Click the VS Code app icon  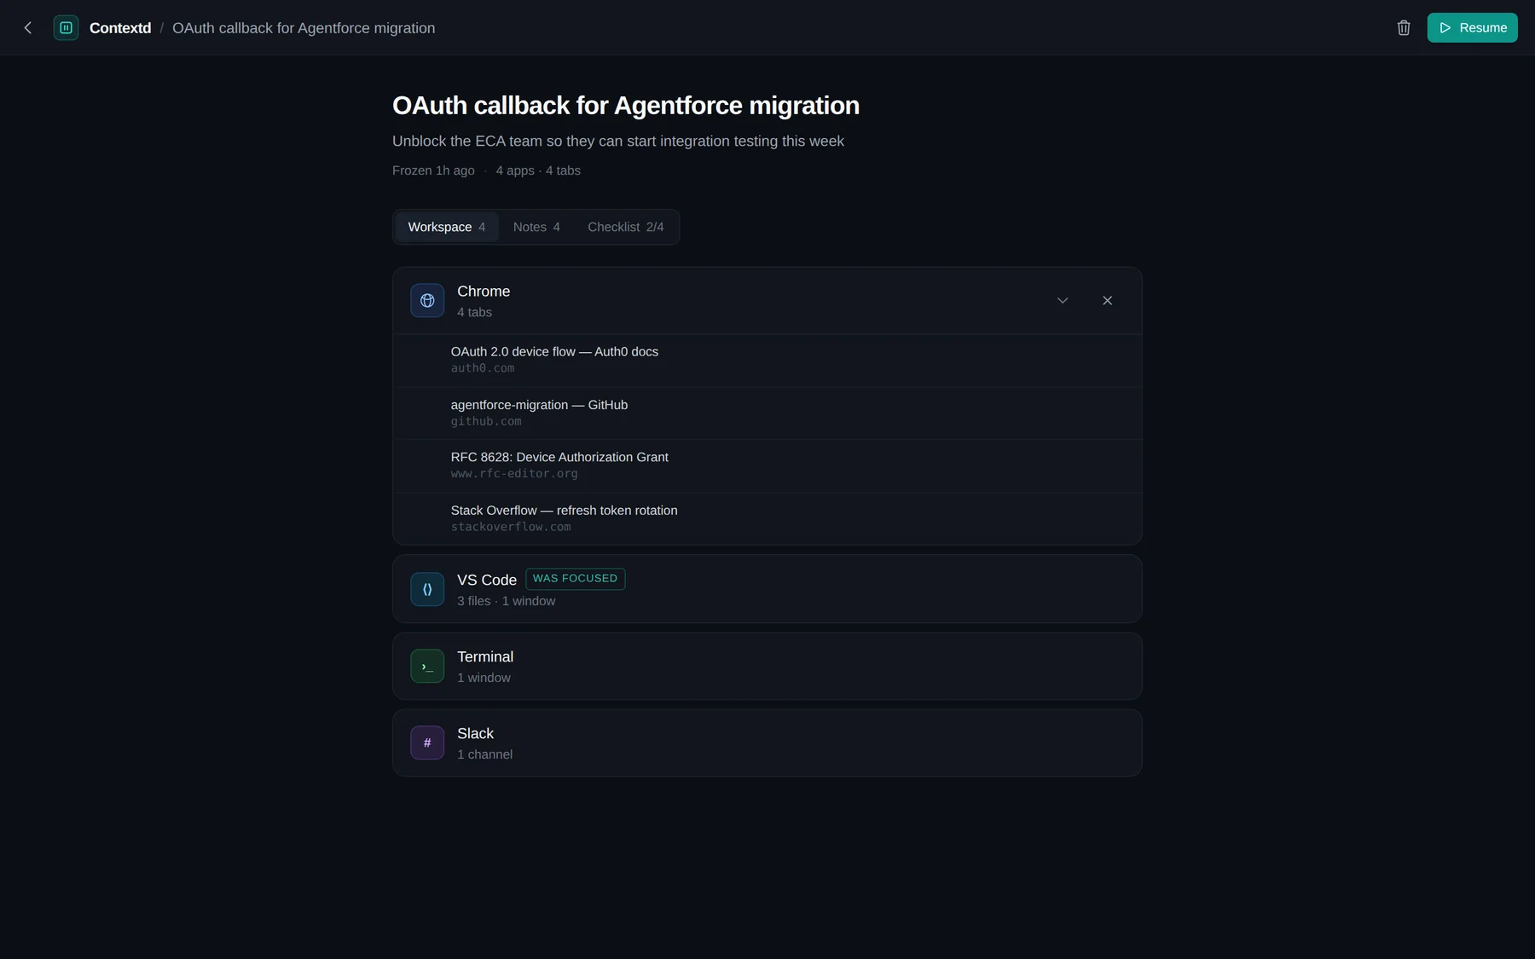[427, 589]
